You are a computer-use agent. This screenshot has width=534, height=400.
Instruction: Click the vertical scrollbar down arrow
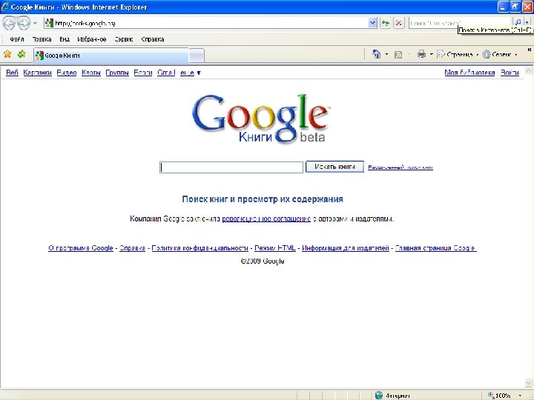point(529,384)
